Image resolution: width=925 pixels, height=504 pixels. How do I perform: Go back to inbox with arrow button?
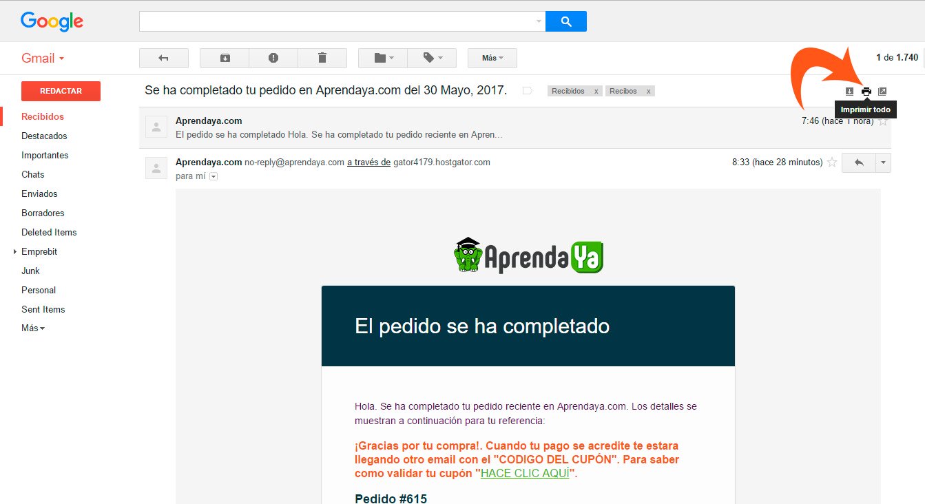coord(164,58)
